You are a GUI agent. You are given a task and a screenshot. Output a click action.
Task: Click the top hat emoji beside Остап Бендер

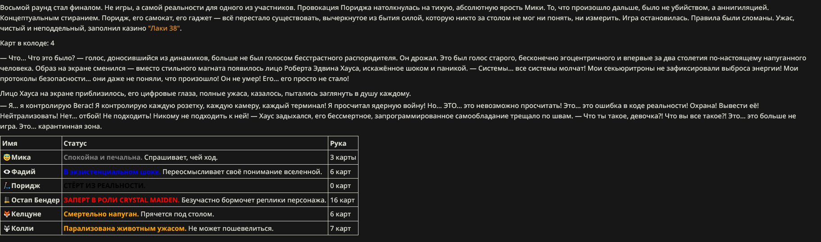[7, 200]
